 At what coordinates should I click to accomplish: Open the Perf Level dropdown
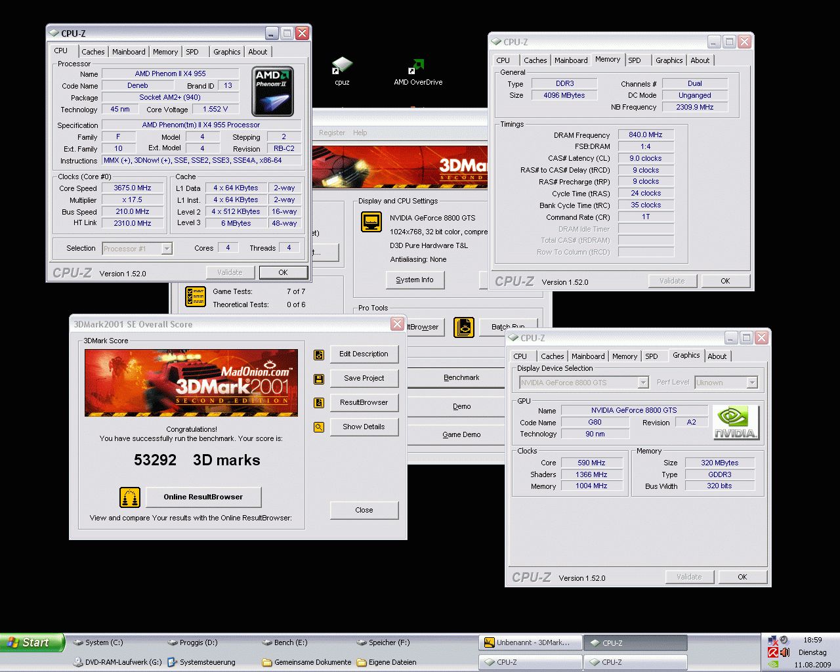(752, 383)
